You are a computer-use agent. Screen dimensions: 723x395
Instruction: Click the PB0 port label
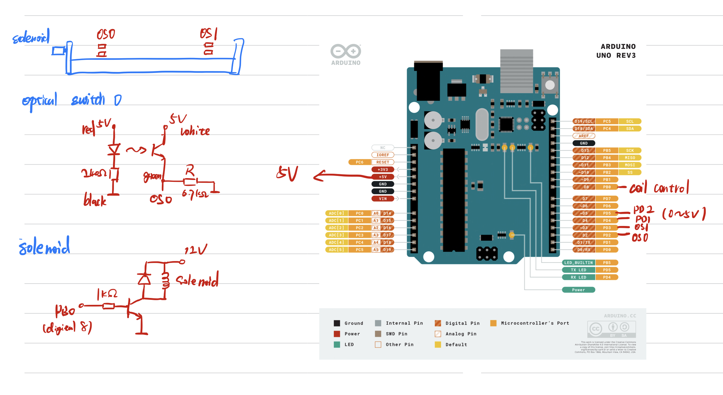[x=607, y=187]
